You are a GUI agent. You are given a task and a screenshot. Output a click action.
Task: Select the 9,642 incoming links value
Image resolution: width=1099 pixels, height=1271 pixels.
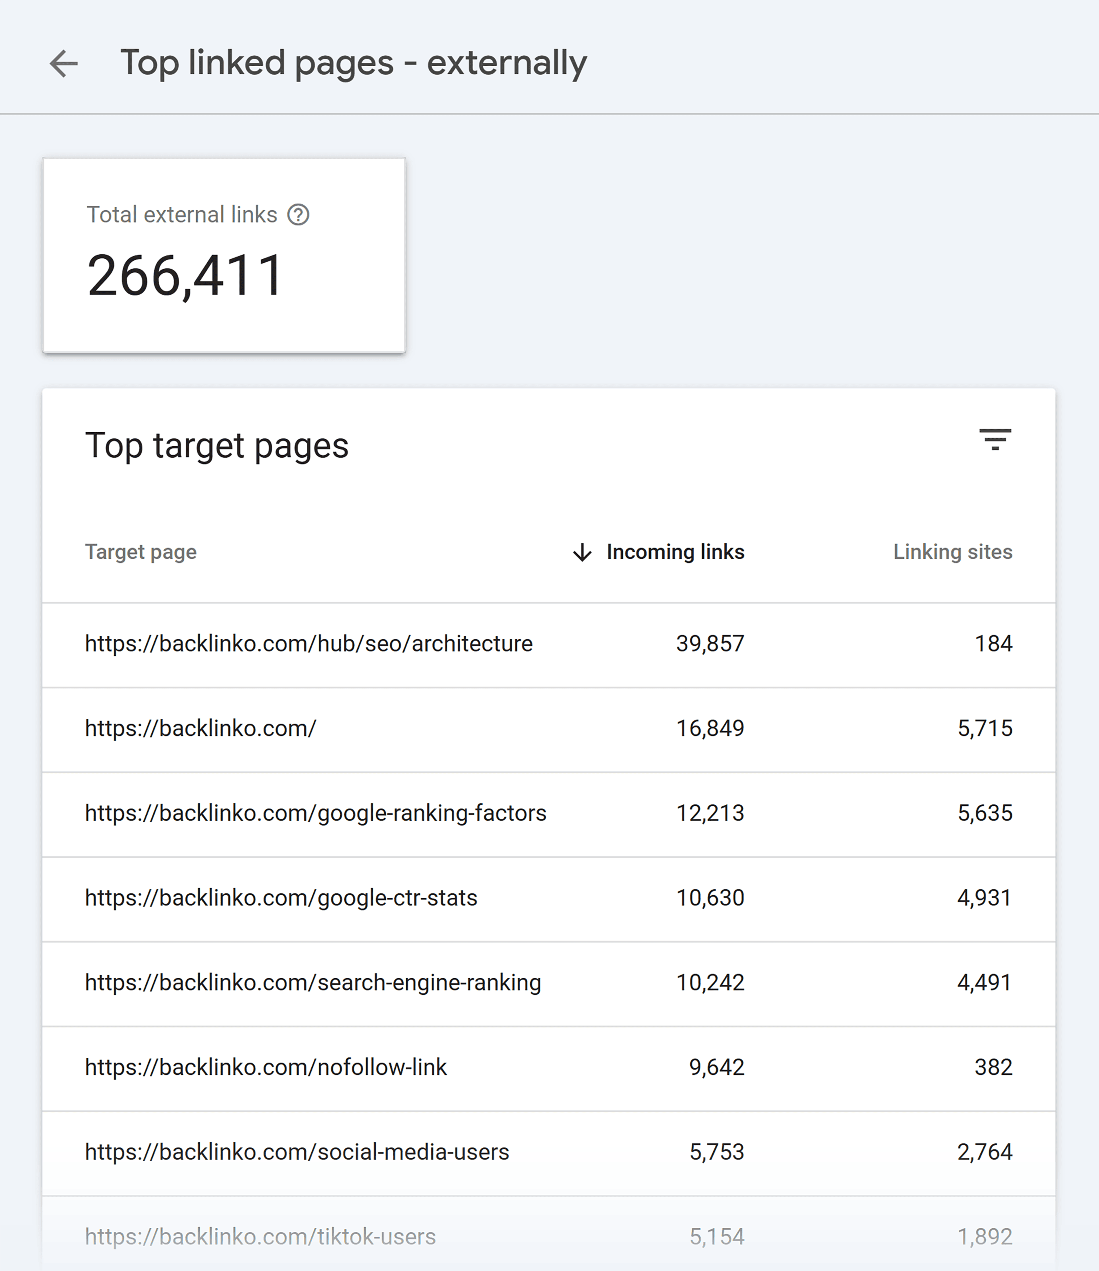coord(716,1067)
